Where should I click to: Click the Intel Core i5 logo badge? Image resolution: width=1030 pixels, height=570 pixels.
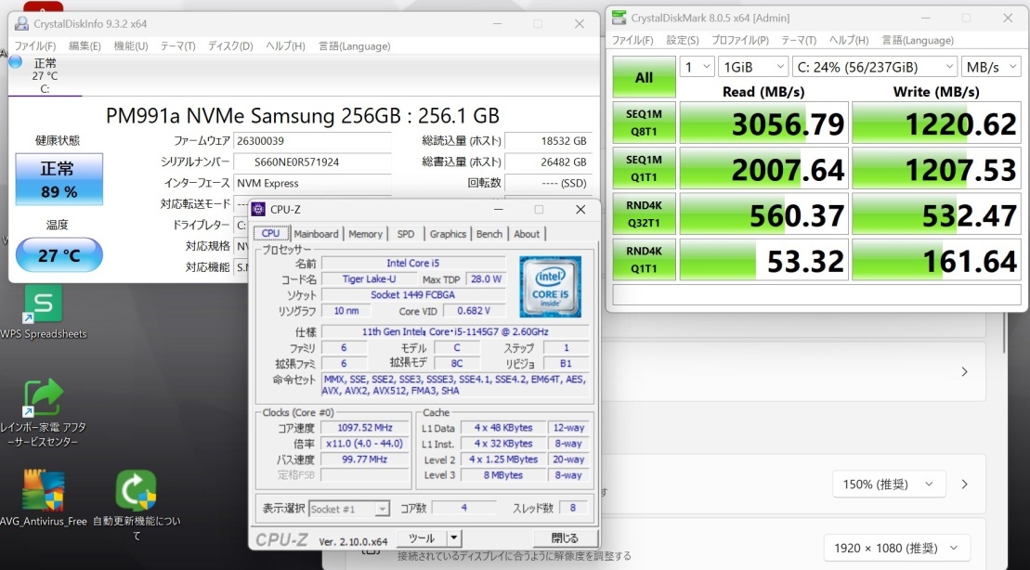coord(550,287)
